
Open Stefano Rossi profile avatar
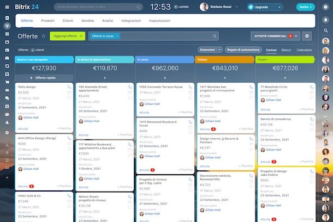[x=204, y=7]
